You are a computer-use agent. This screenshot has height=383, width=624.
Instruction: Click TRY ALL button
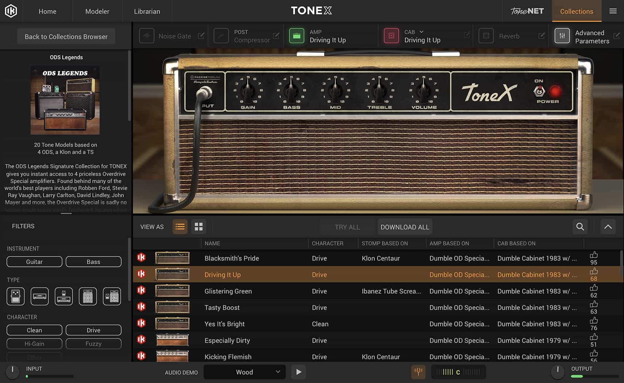point(347,227)
